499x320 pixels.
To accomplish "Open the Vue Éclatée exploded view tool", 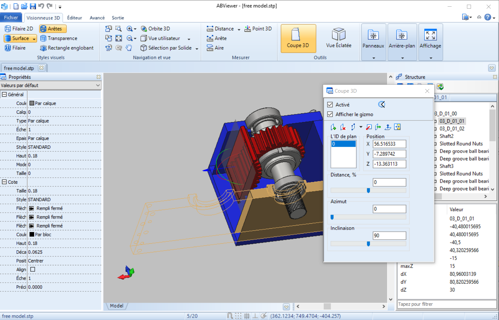I will coord(338,38).
